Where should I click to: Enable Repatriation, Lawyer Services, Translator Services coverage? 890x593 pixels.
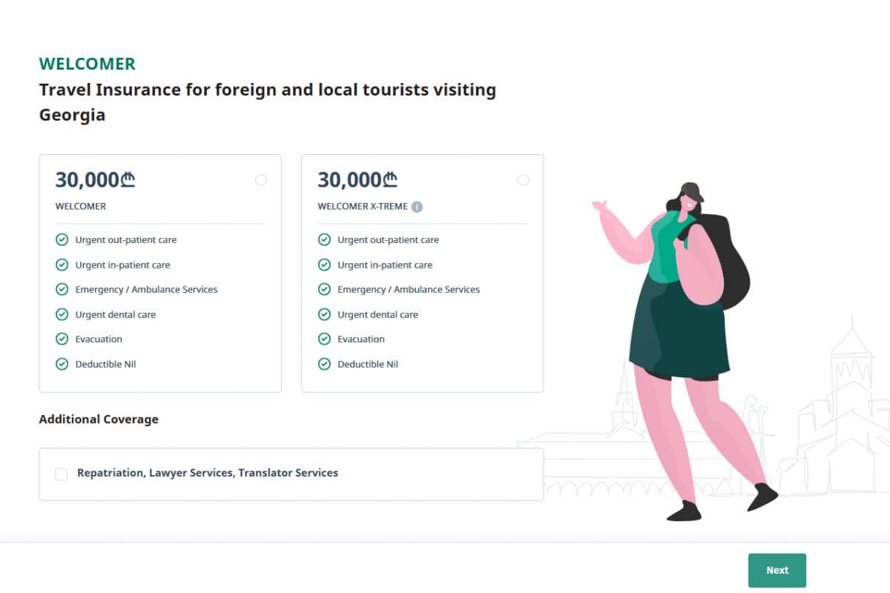62,474
